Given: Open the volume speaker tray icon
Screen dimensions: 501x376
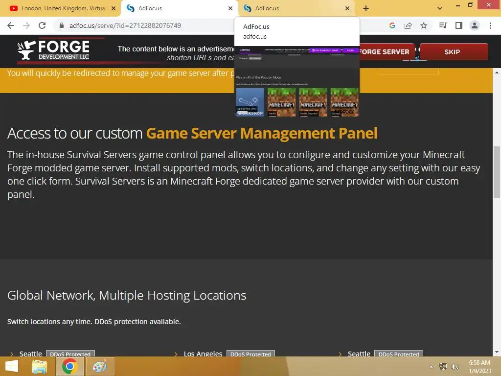Looking at the screenshot, I should pyautogui.click(x=455, y=367).
